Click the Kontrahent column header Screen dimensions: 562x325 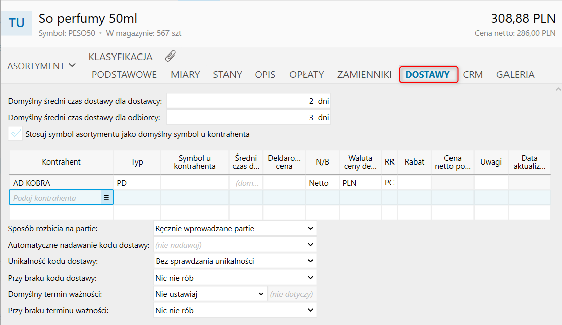point(61,162)
